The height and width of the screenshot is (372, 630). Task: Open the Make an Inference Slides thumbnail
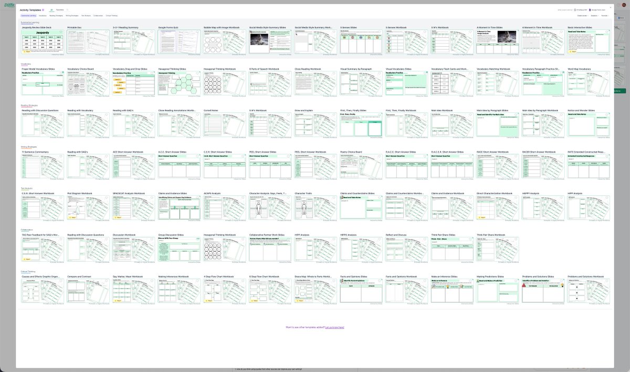pyautogui.click(x=453, y=291)
